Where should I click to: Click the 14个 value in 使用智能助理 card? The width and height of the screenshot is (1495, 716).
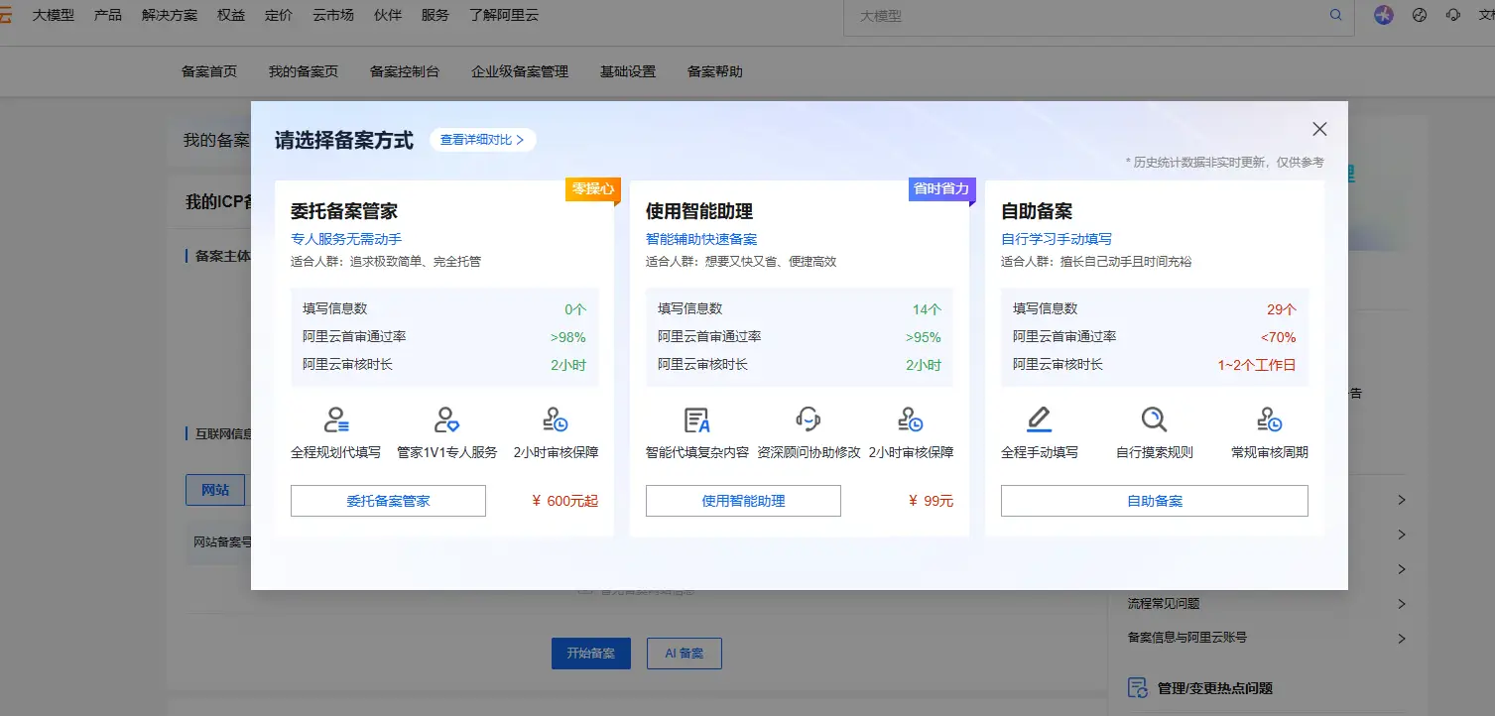pos(928,309)
